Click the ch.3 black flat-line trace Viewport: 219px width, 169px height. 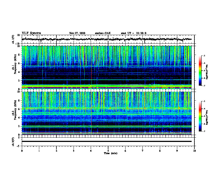(x=106, y=141)
